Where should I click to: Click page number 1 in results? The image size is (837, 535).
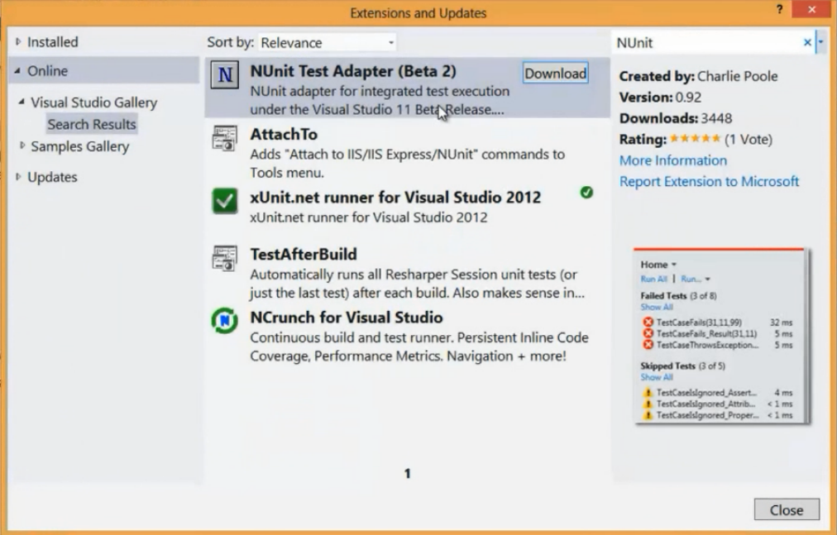pyautogui.click(x=407, y=474)
